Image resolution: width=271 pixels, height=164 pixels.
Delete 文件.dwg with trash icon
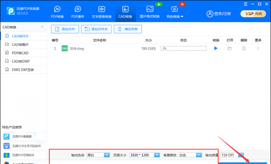coord(244,49)
